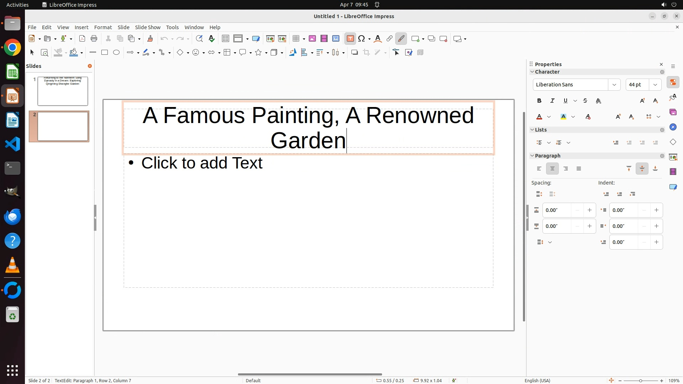Select the Rectangle drawing tool

[x=105, y=53]
